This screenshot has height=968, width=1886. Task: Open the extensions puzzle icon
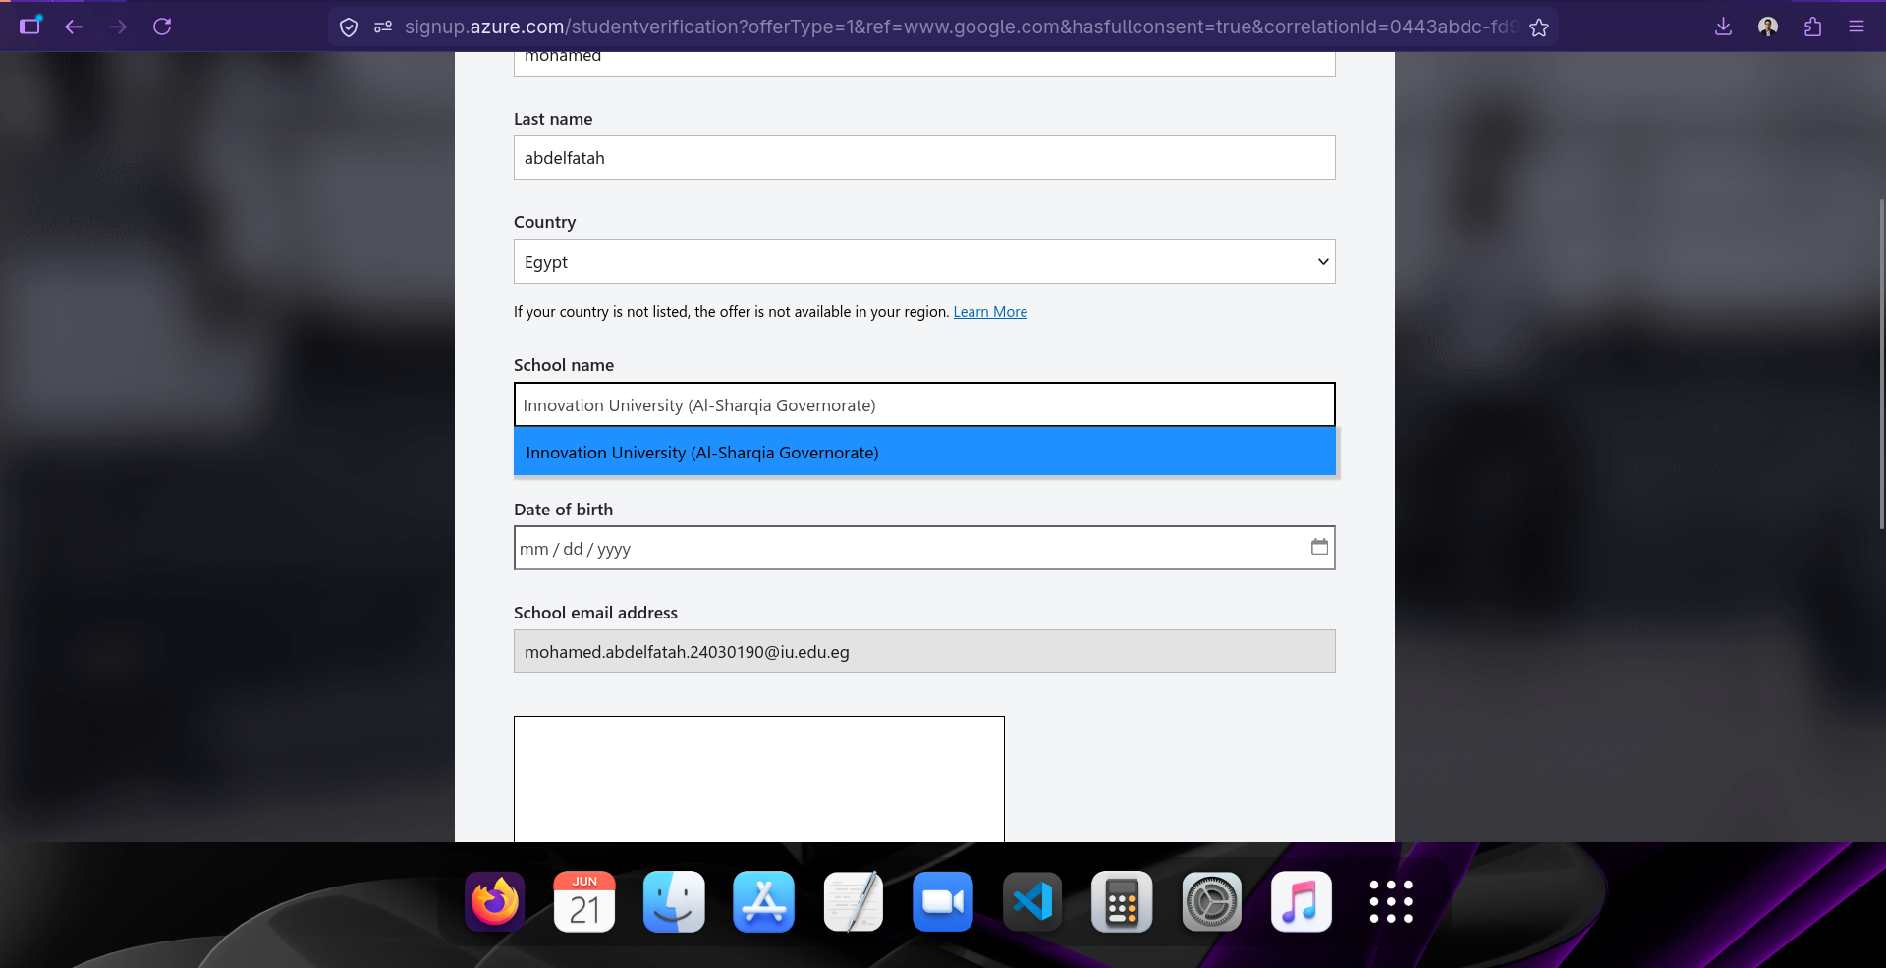pyautogui.click(x=1812, y=27)
